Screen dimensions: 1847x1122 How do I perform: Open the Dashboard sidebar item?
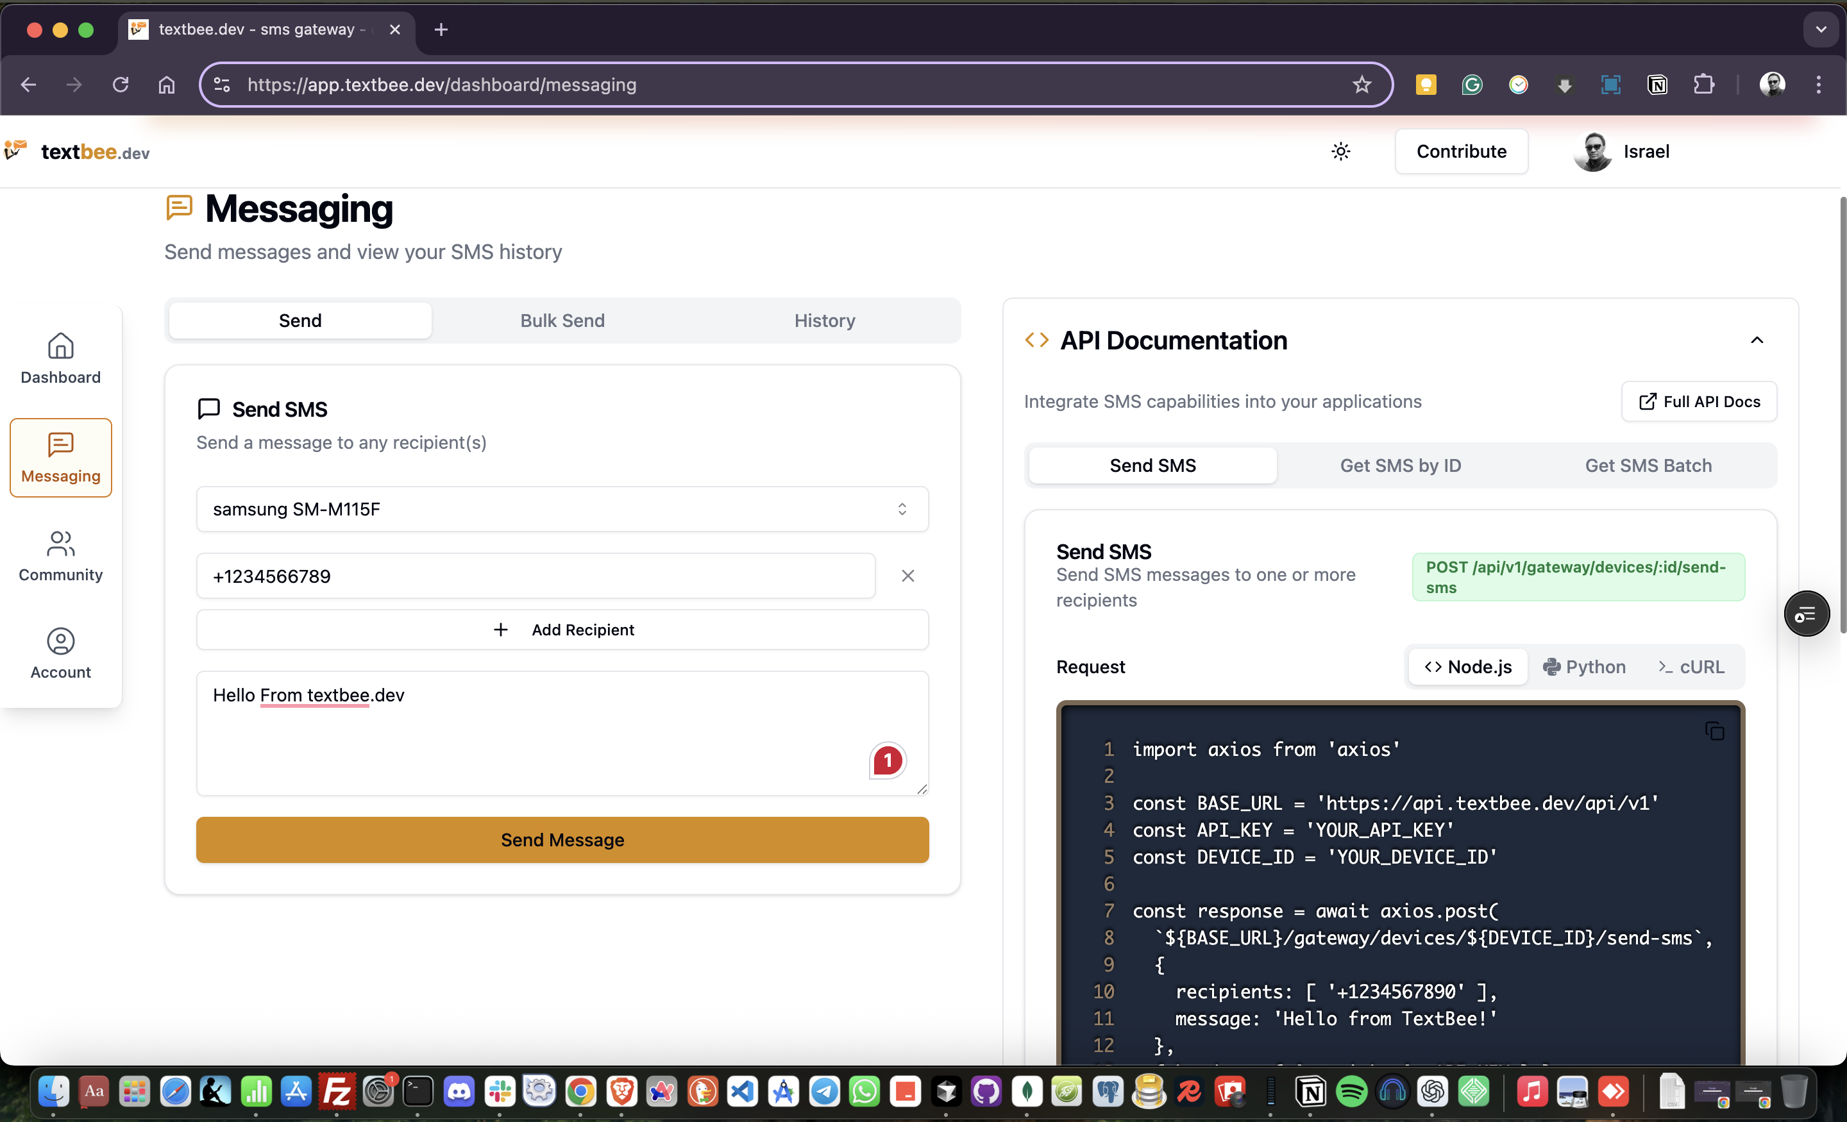[x=61, y=358]
